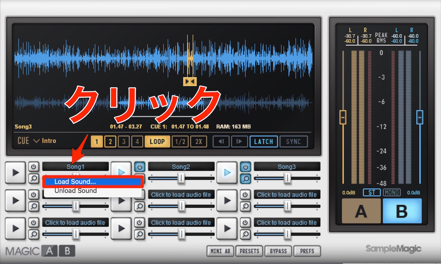Viewport: 441px width, 264px height.
Task: Click the magnifier zoom icon for Song1
Action: [x=34, y=179]
